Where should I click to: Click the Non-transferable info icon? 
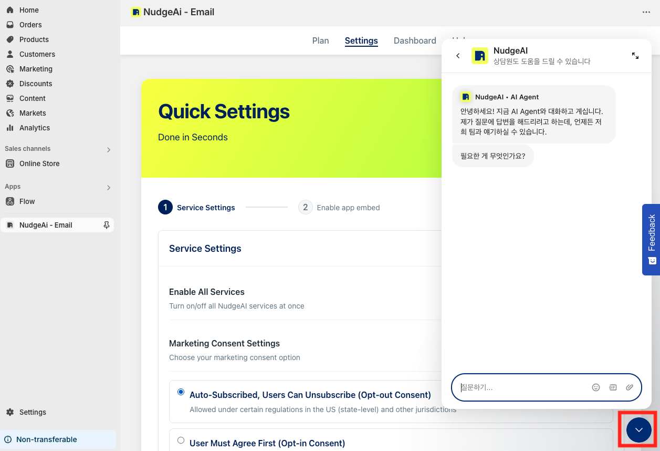[x=8, y=439]
